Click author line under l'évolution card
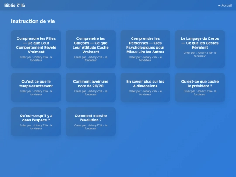The height and width of the screenshot is (177, 236). (x=90, y=127)
